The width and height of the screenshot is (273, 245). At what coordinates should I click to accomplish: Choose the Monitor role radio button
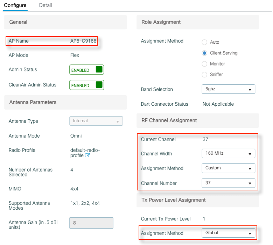pyautogui.click(x=204, y=64)
